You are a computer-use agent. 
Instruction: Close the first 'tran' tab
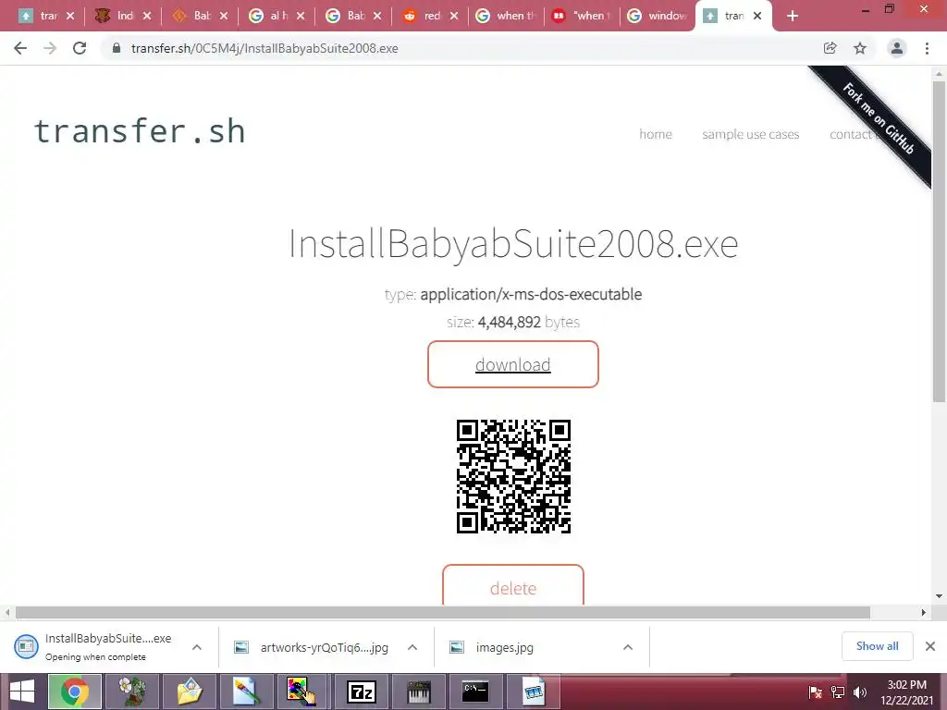[70, 17]
